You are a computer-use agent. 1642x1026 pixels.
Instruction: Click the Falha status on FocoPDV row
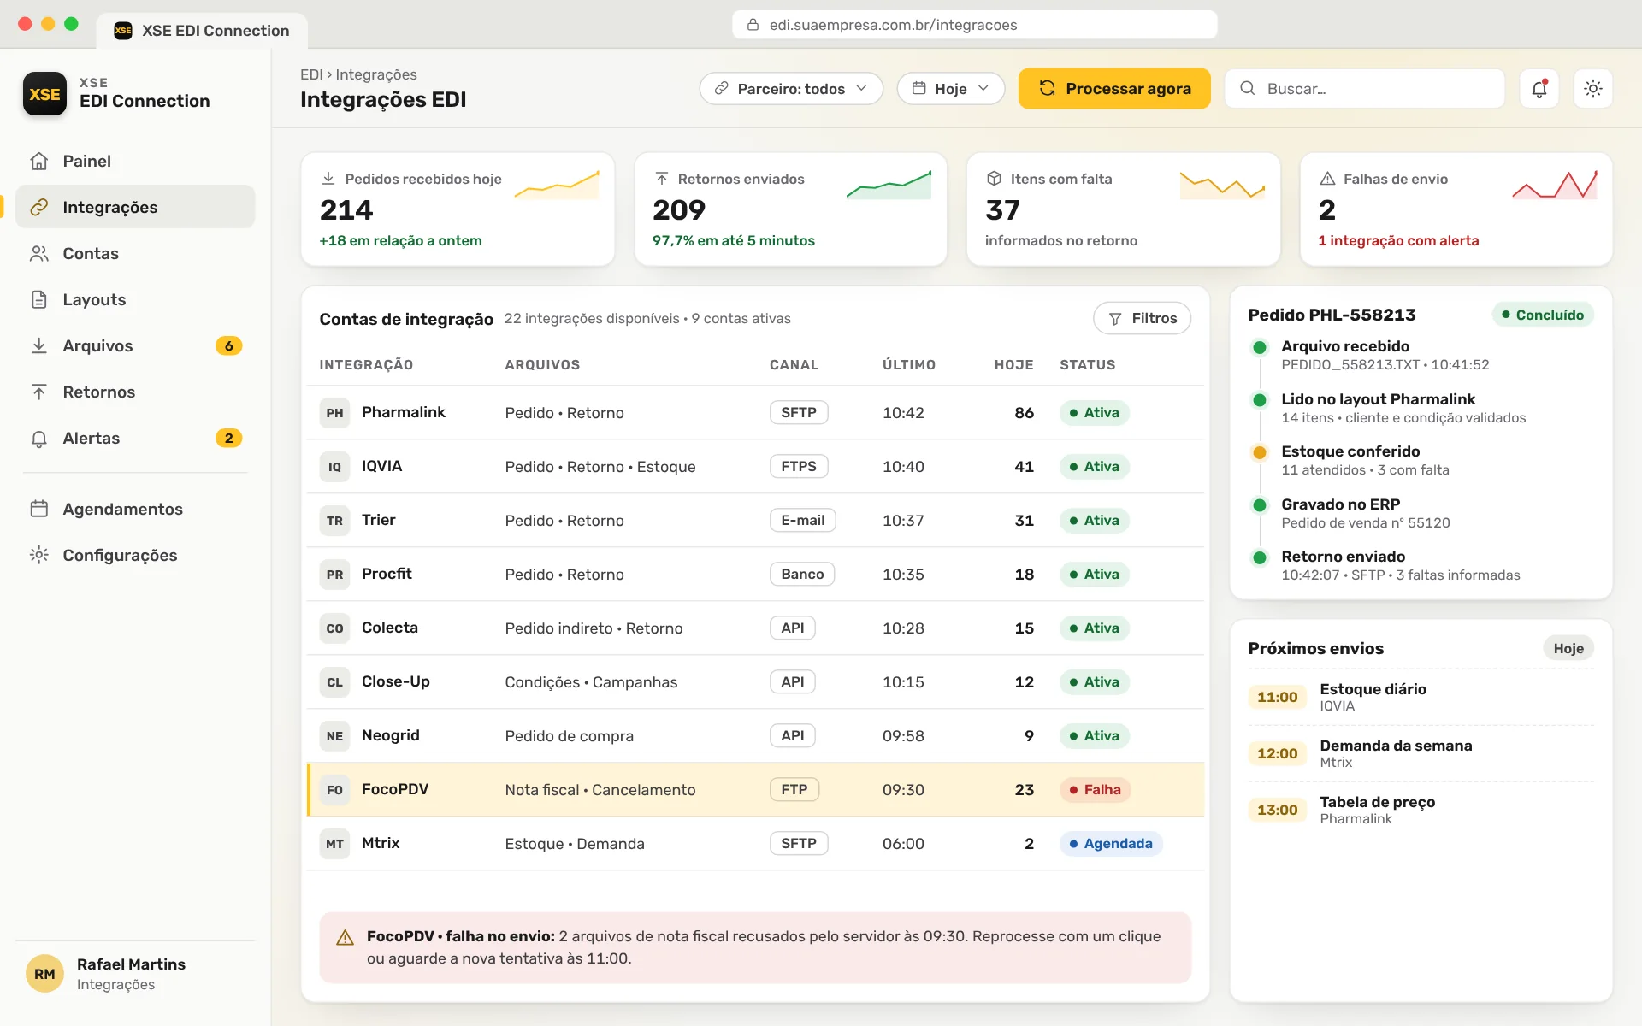[1095, 790]
